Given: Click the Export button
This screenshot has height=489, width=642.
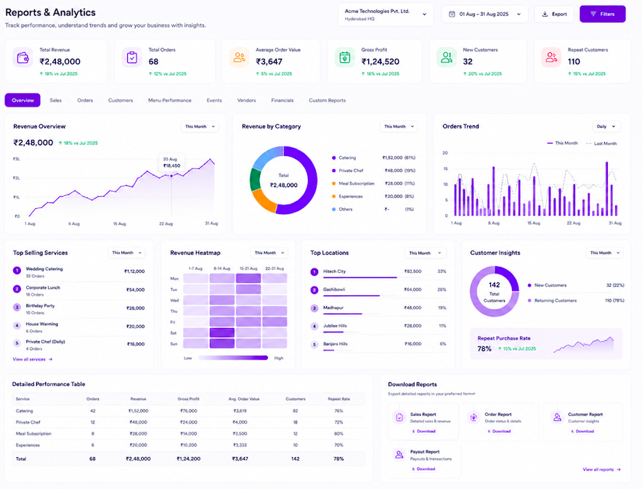Looking at the screenshot, I should [x=554, y=14].
